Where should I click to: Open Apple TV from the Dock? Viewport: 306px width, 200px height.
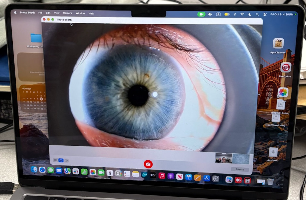coord(153,175)
